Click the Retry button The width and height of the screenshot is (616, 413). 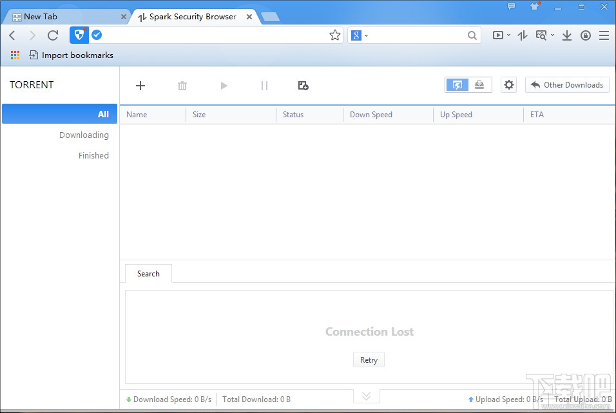(x=369, y=360)
